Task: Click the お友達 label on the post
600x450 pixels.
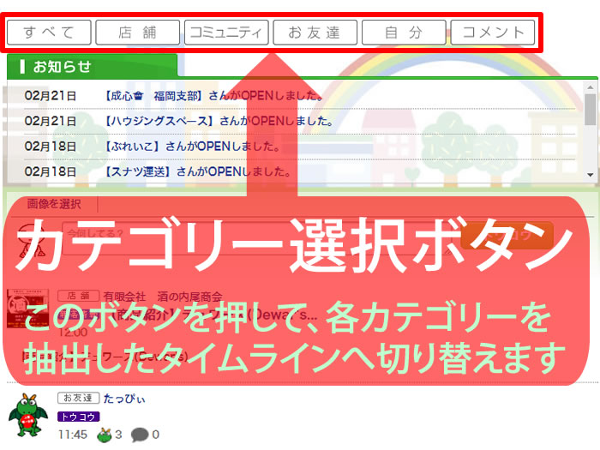Action: coord(78,398)
